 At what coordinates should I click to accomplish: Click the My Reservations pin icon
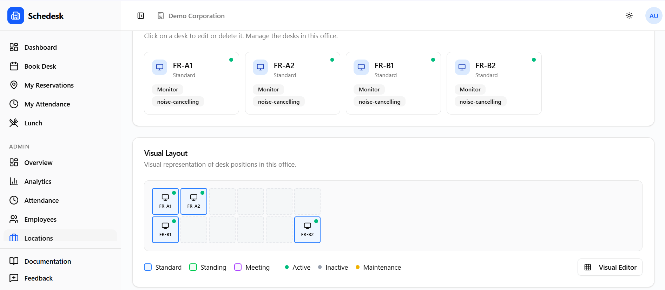pyautogui.click(x=14, y=85)
